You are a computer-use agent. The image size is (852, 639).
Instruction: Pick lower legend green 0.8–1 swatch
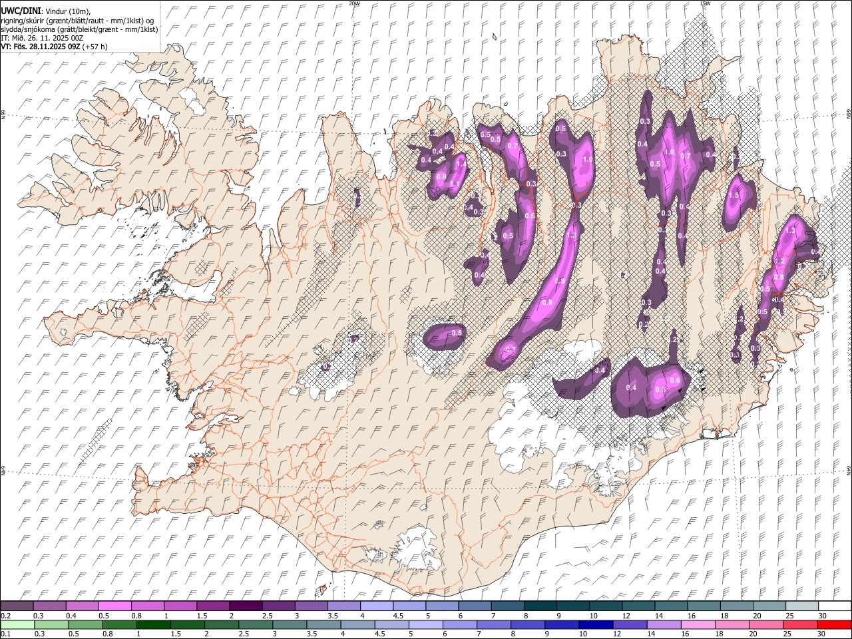click(119, 624)
